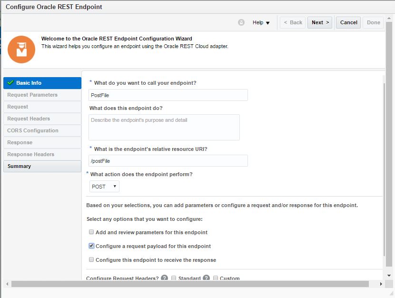The height and width of the screenshot is (298, 395).
Task: Open the CORS Configuration step
Action: point(42,130)
